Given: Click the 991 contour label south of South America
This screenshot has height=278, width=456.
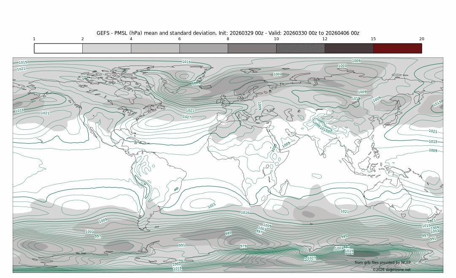Looking at the screenshot, I should [x=182, y=245].
